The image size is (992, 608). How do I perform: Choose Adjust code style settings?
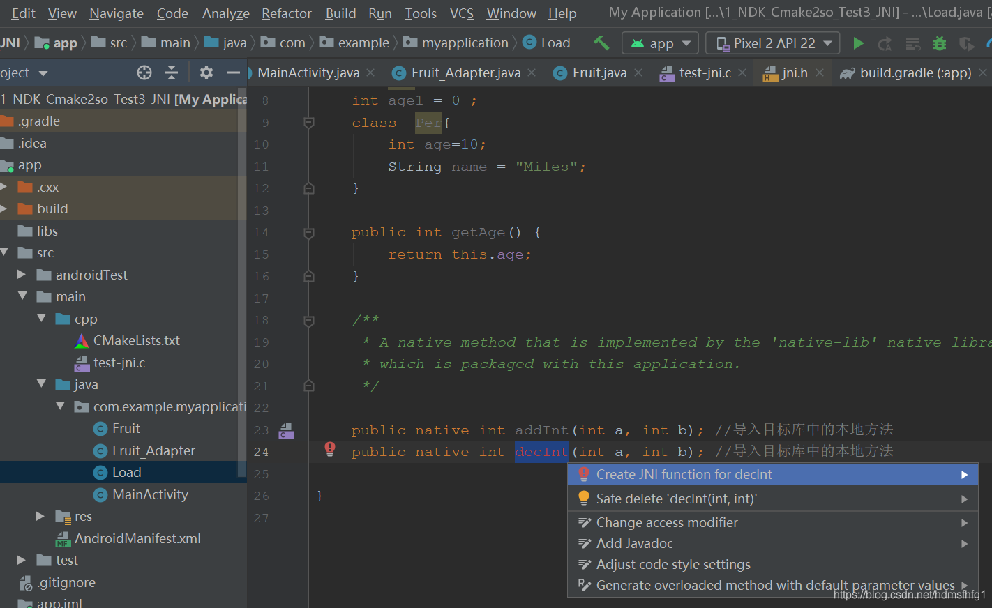[x=773, y=565]
